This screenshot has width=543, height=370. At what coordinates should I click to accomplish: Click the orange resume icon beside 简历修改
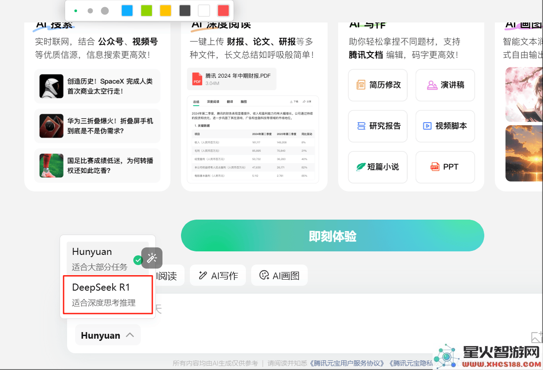point(361,85)
